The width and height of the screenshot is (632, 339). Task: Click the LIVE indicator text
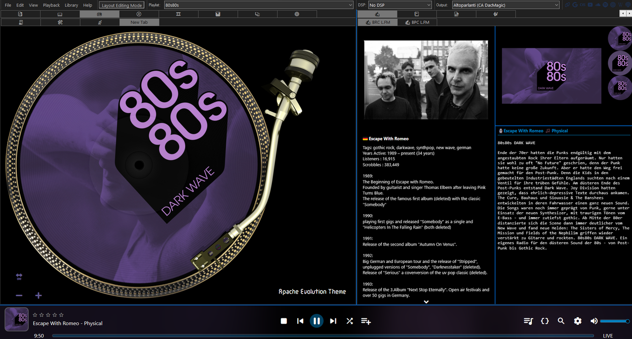[608, 336]
